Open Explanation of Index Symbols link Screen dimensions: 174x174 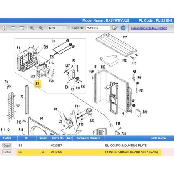[149, 28]
